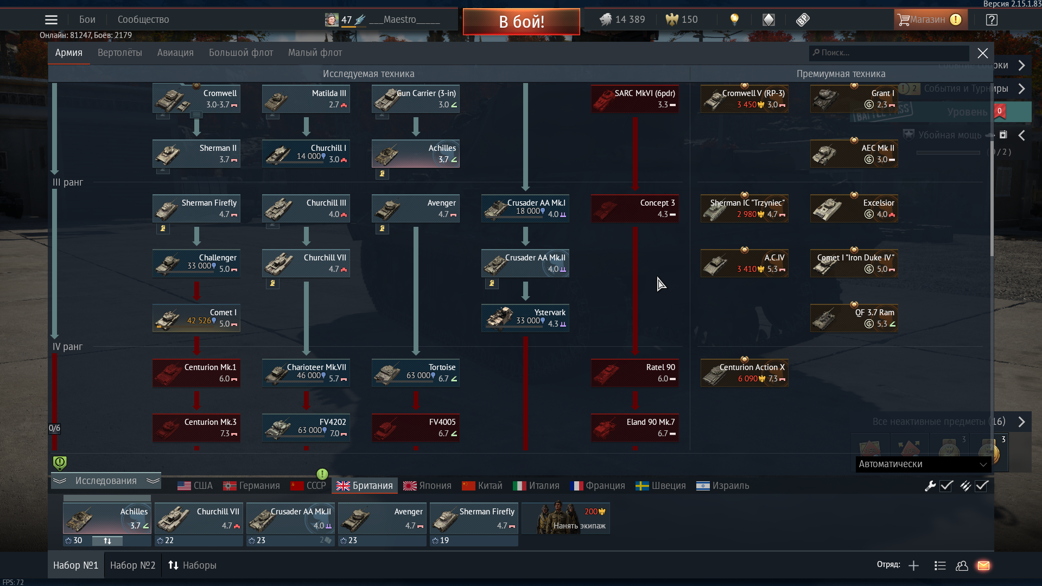Collapse the Исследования panel expander
This screenshot has width=1042, height=586.
106,481
